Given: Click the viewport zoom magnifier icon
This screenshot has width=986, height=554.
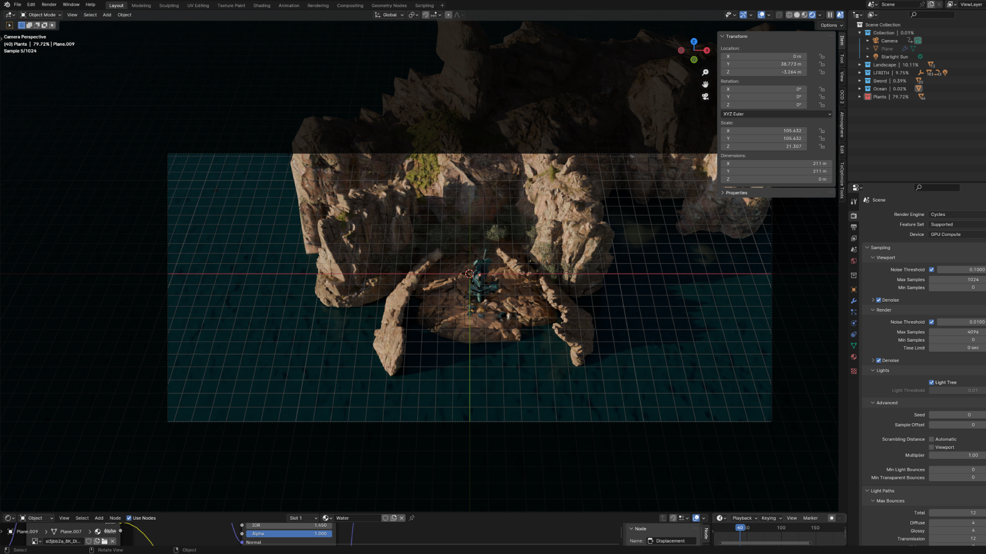Looking at the screenshot, I should (705, 73).
